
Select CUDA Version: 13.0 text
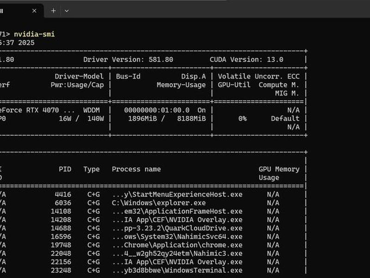pos(247,60)
